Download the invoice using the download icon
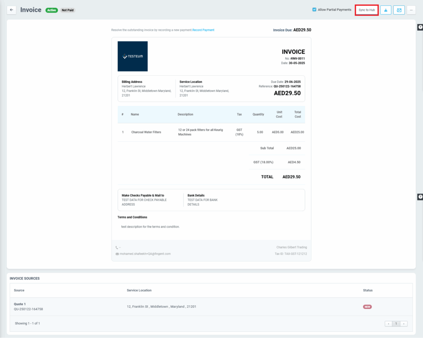 385,10
